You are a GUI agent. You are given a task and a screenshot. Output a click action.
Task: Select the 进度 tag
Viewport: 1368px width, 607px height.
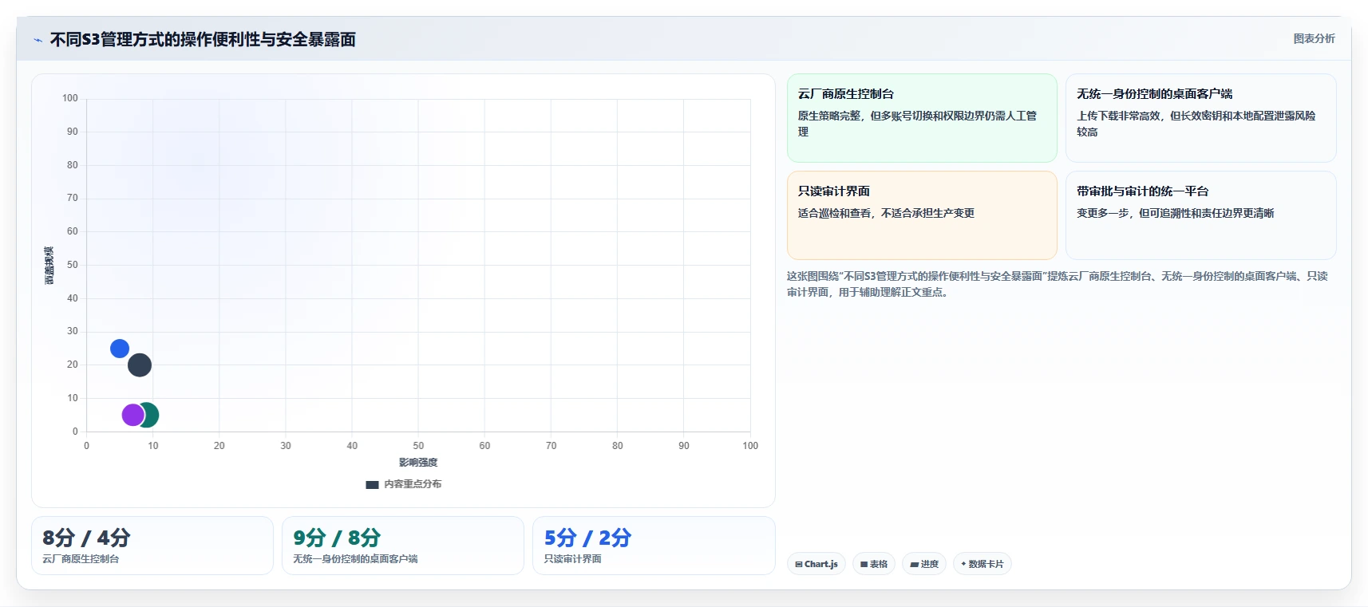click(x=924, y=564)
